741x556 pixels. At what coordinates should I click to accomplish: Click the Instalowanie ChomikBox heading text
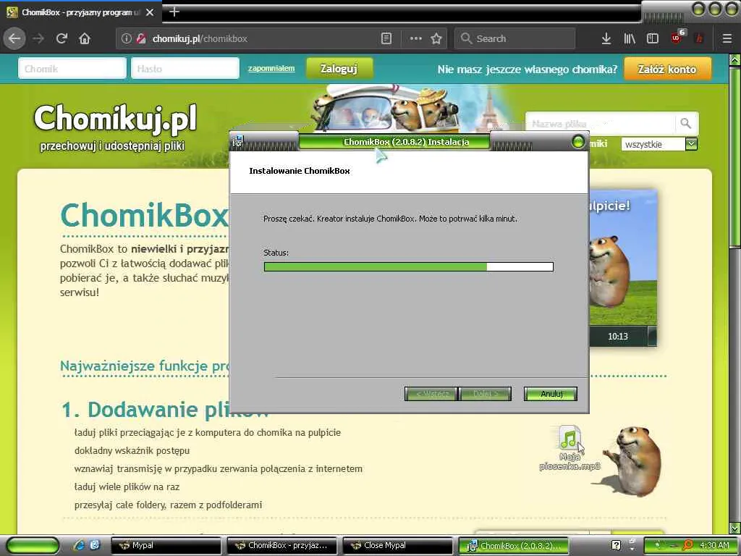click(299, 171)
